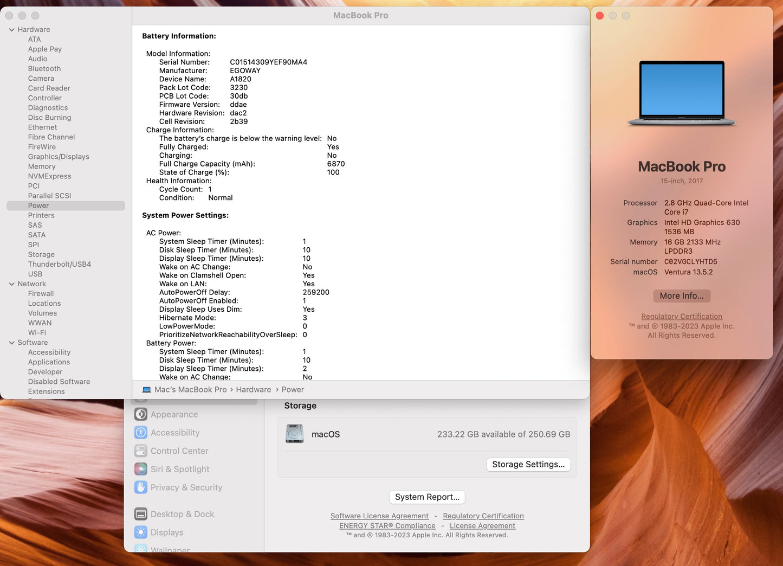Image resolution: width=783 pixels, height=566 pixels.
Task: Open Control Center settings icon
Action: click(141, 451)
